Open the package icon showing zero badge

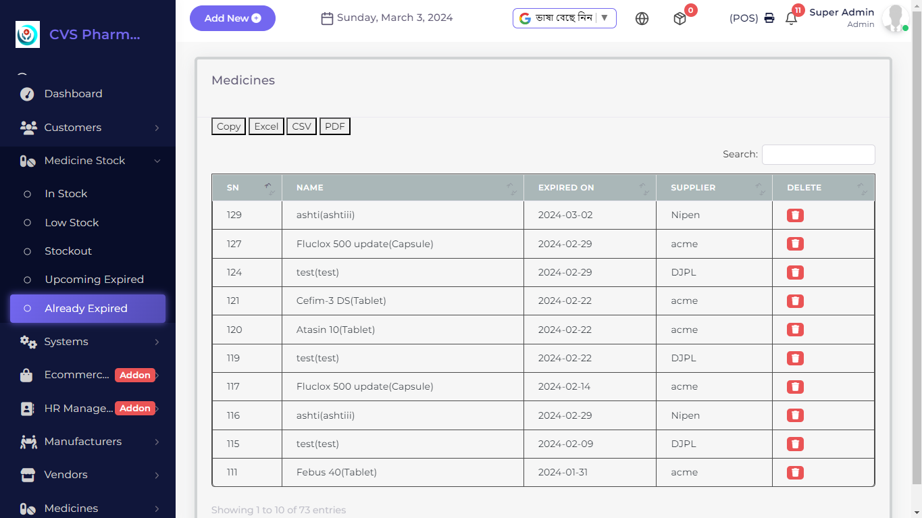[682, 19]
